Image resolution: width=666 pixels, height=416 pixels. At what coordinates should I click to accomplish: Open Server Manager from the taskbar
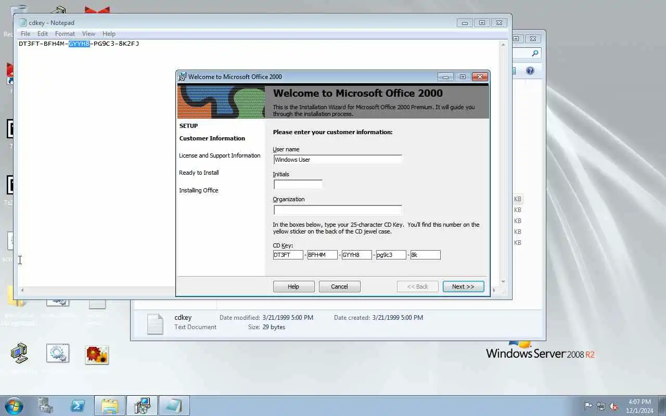[46, 406]
